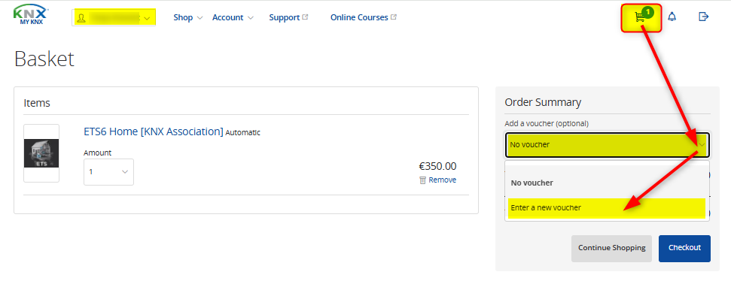Click the trash icon beside Remove
Viewport: 731px width, 287px height.
click(x=422, y=180)
